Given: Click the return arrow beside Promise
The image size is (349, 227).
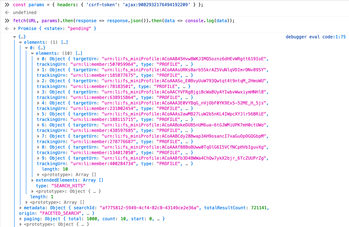Looking at the screenshot, I should pos(7,28).
